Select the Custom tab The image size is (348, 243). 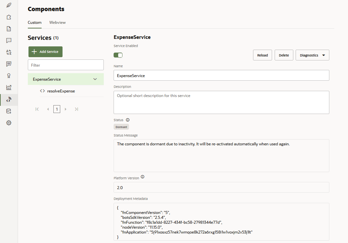34,23
